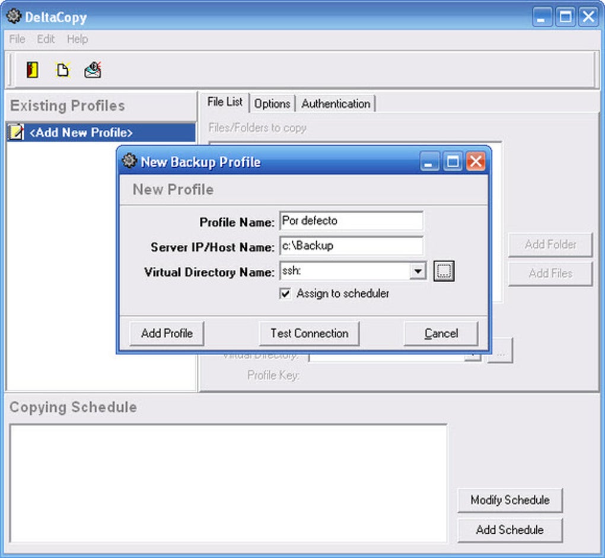The height and width of the screenshot is (558, 605).
Task: Click the Add Files button
Action: pos(550,274)
